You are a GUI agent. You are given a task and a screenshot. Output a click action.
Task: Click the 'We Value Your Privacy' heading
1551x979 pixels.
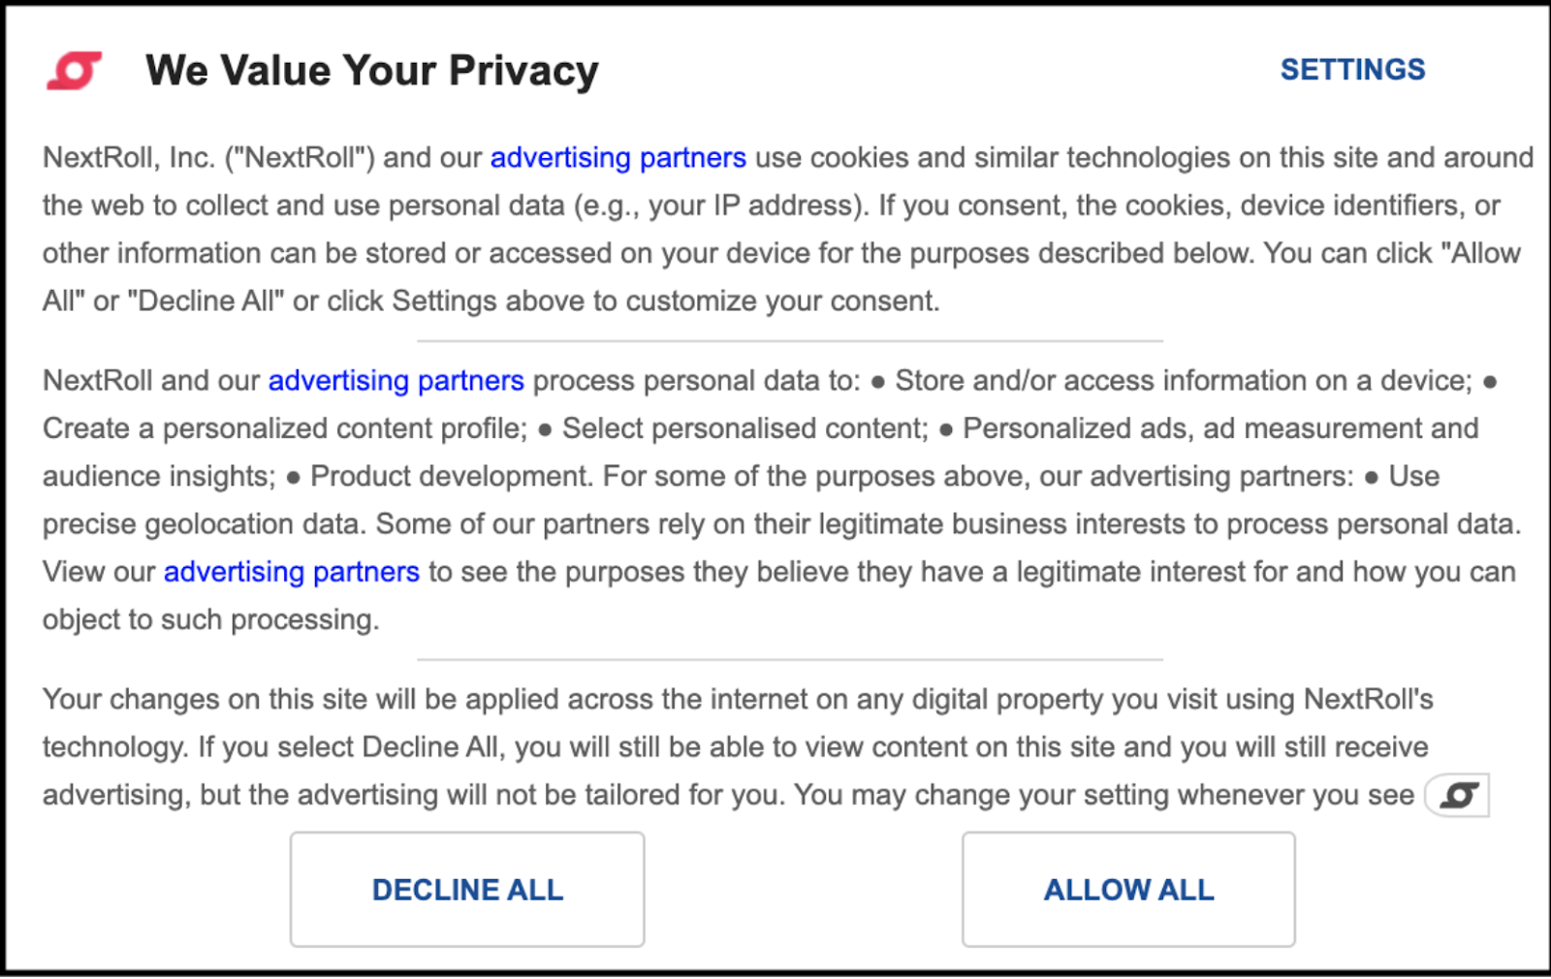pos(372,71)
